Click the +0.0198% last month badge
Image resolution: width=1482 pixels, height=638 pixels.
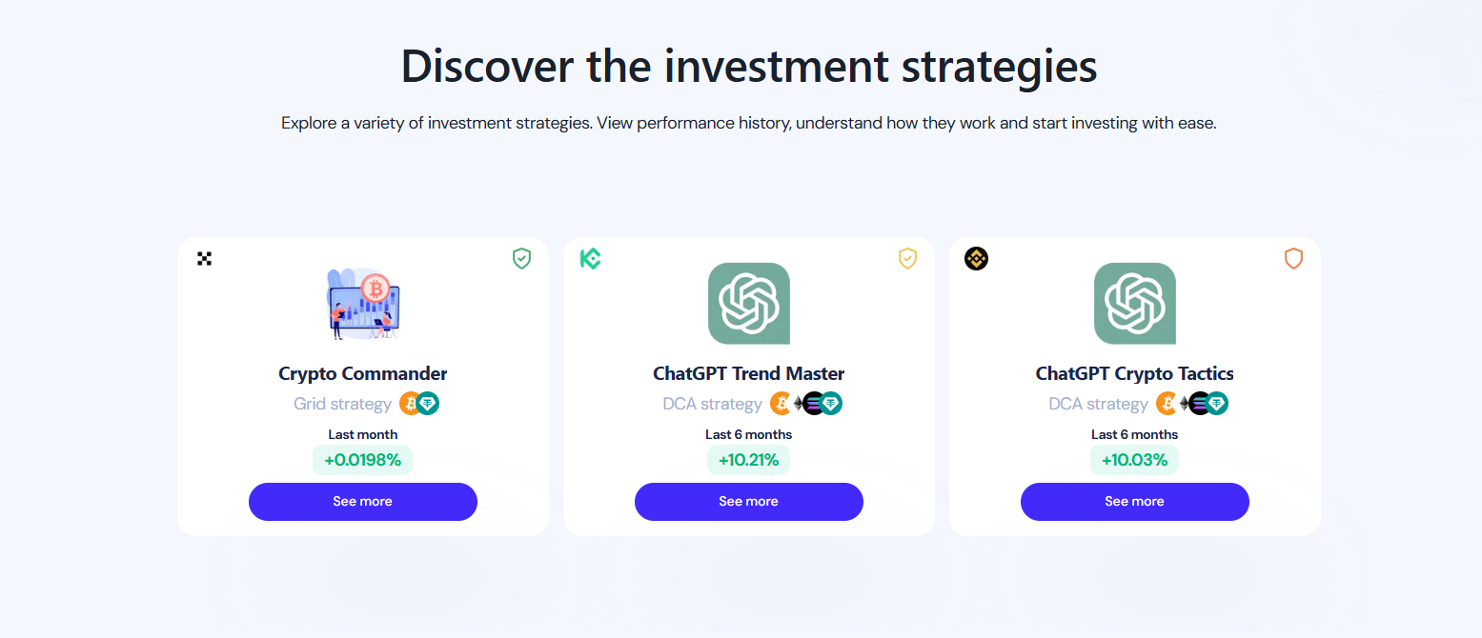[363, 460]
